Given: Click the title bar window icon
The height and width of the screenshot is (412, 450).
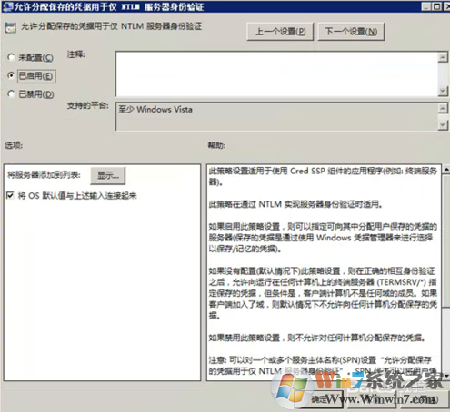Looking at the screenshot, I should pyautogui.click(x=7, y=6).
